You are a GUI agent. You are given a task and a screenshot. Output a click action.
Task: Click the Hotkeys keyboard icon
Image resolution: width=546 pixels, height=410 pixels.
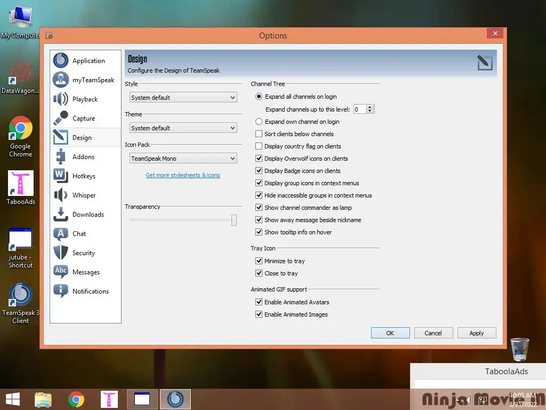click(61, 175)
